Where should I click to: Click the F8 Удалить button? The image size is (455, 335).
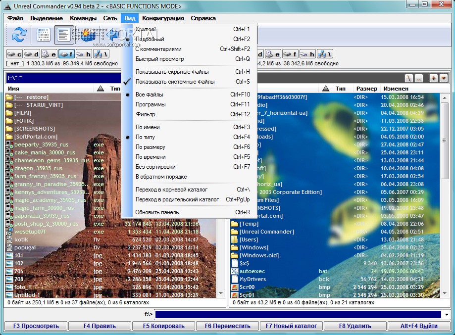355,326
